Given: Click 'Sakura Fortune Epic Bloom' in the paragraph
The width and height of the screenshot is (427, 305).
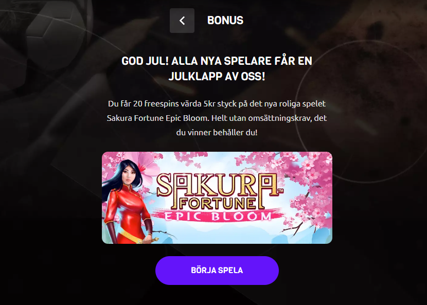Looking at the screenshot, I should [158, 118].
